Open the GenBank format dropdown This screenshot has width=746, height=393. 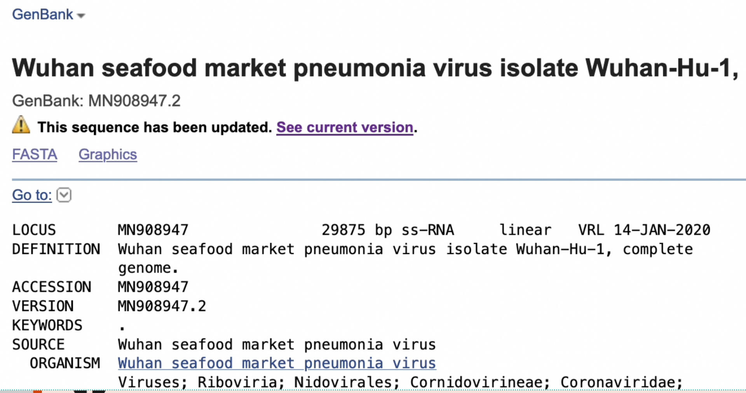pyautogui.click(x=49, y=15)
